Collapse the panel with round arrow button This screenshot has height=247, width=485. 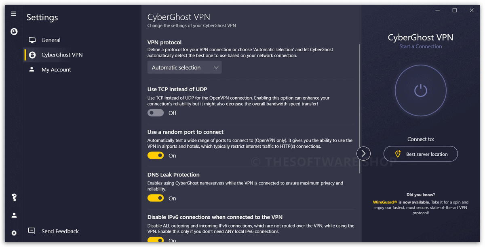(363, 153)
